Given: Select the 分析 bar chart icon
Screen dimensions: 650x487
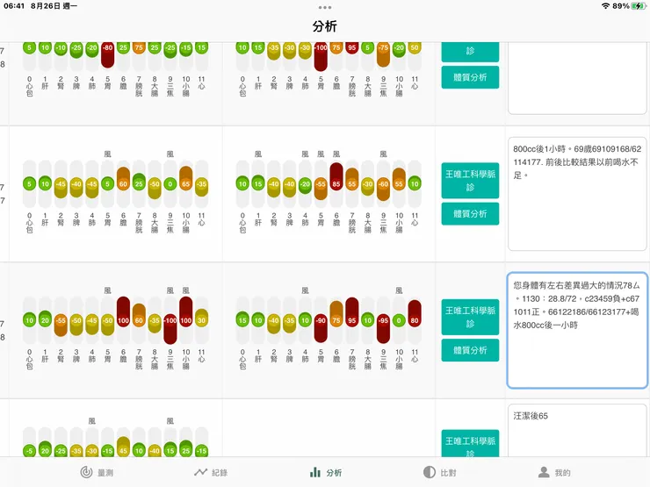Looking at the screenshot, I should 314,472.
